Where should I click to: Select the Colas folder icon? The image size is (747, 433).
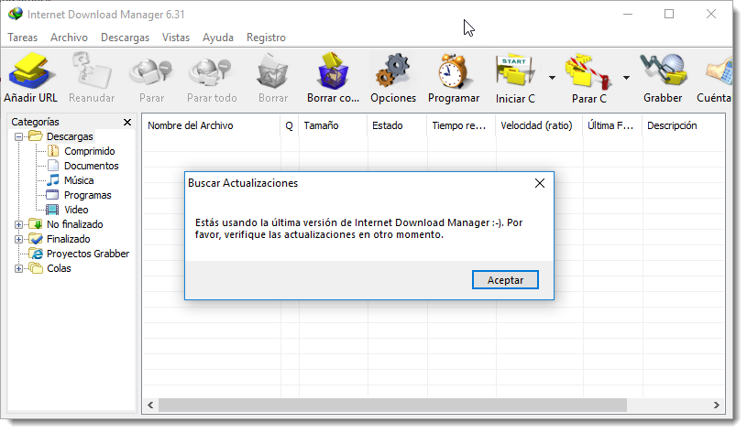36,268
